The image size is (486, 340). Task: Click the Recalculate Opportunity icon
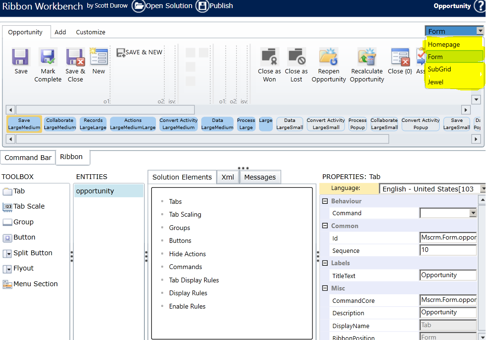[x=366, y=56]
